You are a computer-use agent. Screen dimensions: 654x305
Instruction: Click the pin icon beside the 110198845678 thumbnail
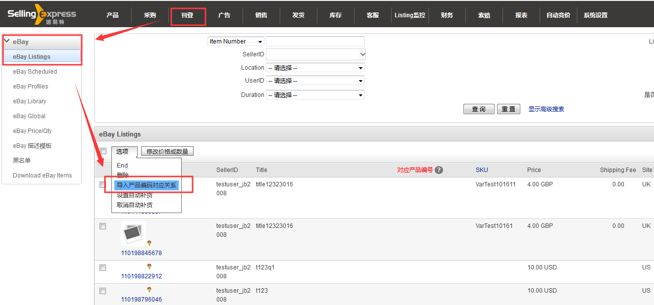click(149, 243)
